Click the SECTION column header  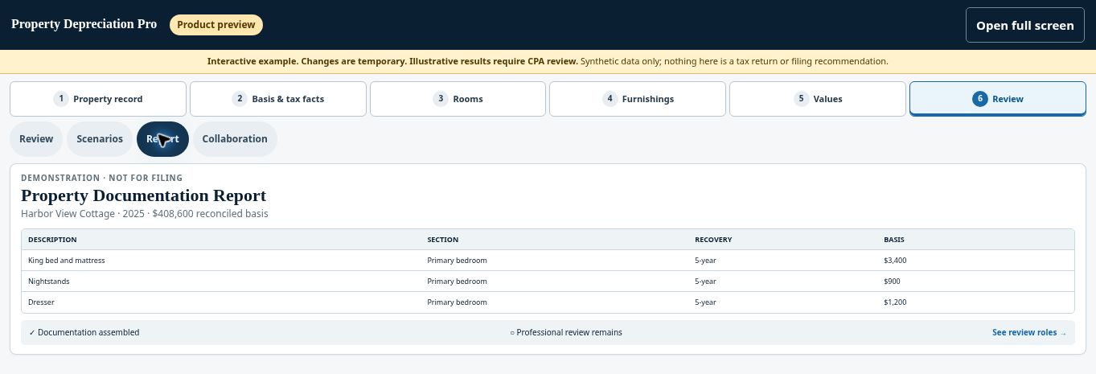point(443,240)
